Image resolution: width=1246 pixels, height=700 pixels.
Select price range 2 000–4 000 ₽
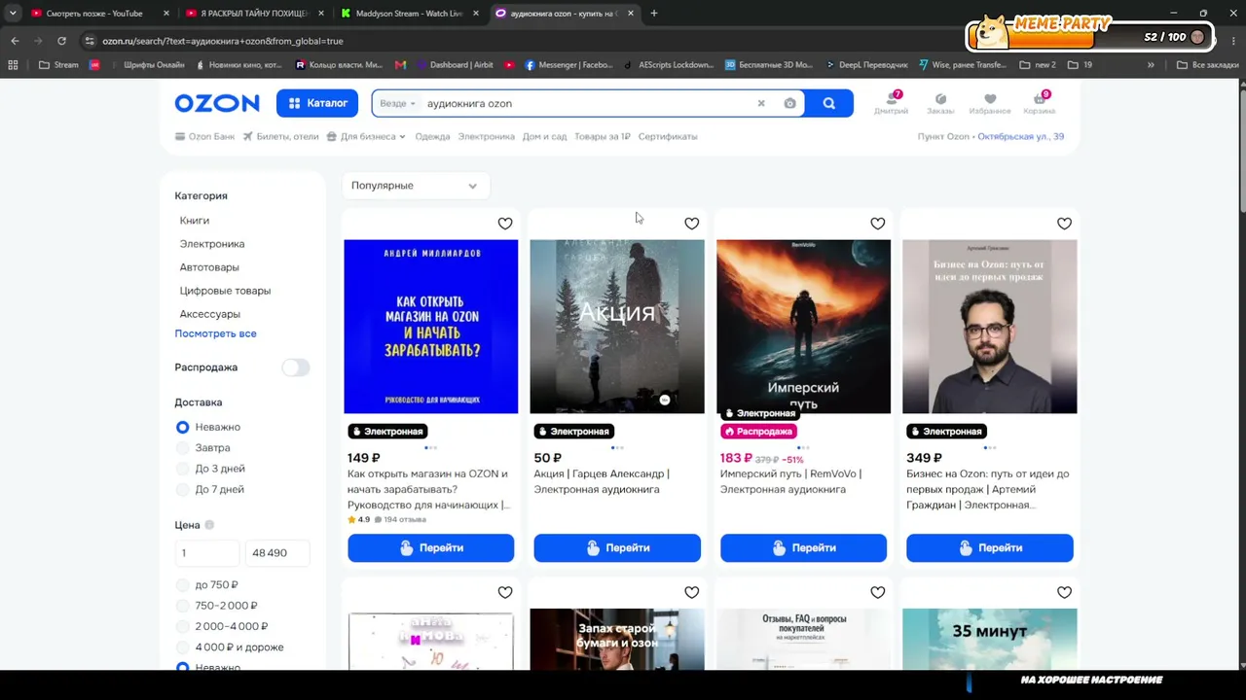pos(182,626)
